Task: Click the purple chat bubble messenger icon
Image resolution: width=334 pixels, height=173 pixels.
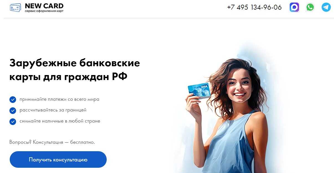Action: coord(294,7)
